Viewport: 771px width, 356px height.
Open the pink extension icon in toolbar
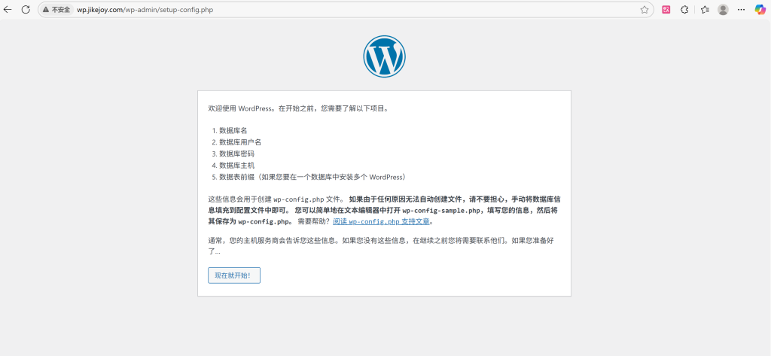(666, 9)
